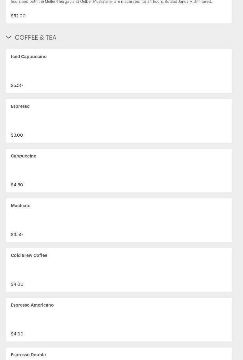
Task: Click the wine description mentioning Muller-Thurgau
Action: 111,2
